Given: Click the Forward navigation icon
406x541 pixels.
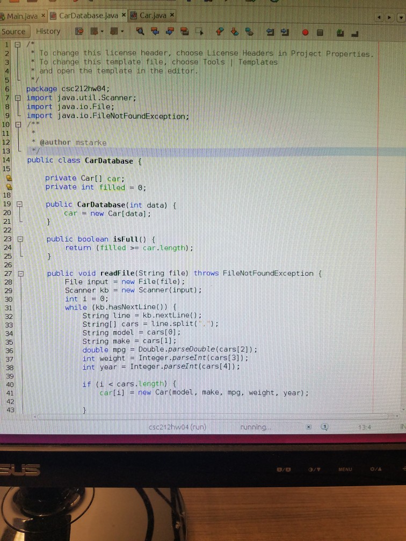Looking at the screenshot, I should click(113, 32).
